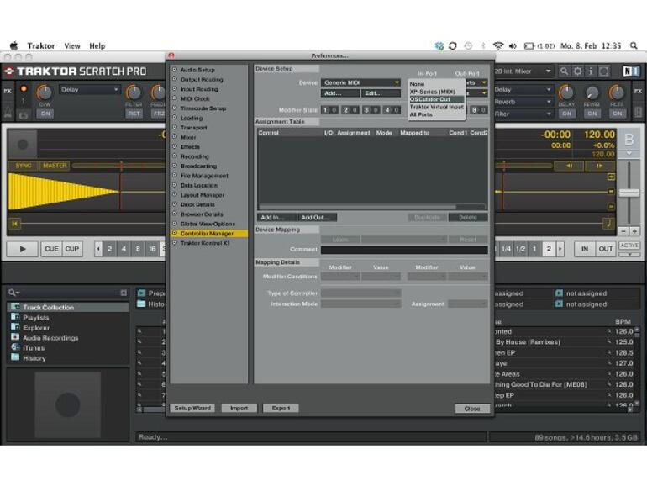The width and height of the screenshot is (647, 486).
Task: Adjust the D/W knob in left FX
Action: pyautogui.click(x=45, y=92)
